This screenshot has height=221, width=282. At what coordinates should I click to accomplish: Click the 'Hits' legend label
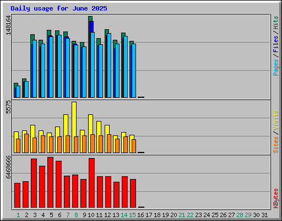275,23
